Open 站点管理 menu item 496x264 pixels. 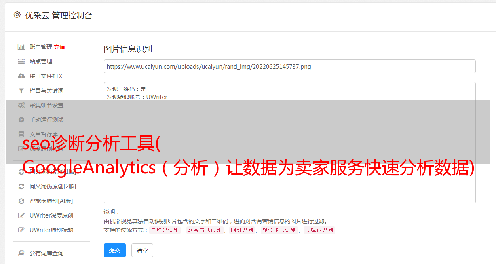[x=41, y=61]
